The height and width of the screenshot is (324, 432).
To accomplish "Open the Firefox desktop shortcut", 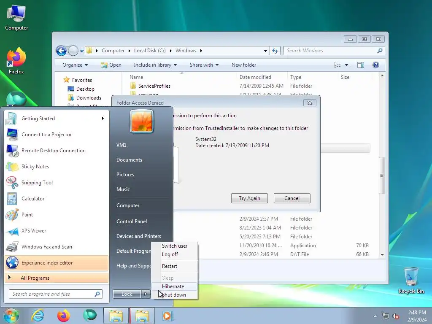I will click(16, 61).
